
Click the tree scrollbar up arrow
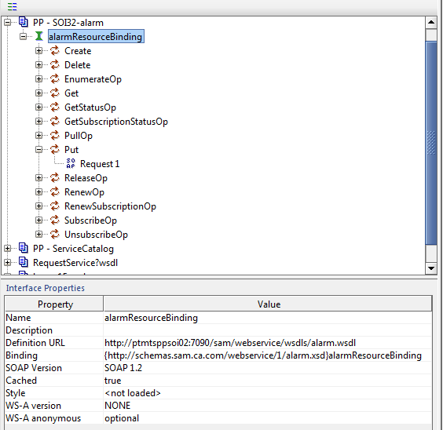(x=431, y=22)
